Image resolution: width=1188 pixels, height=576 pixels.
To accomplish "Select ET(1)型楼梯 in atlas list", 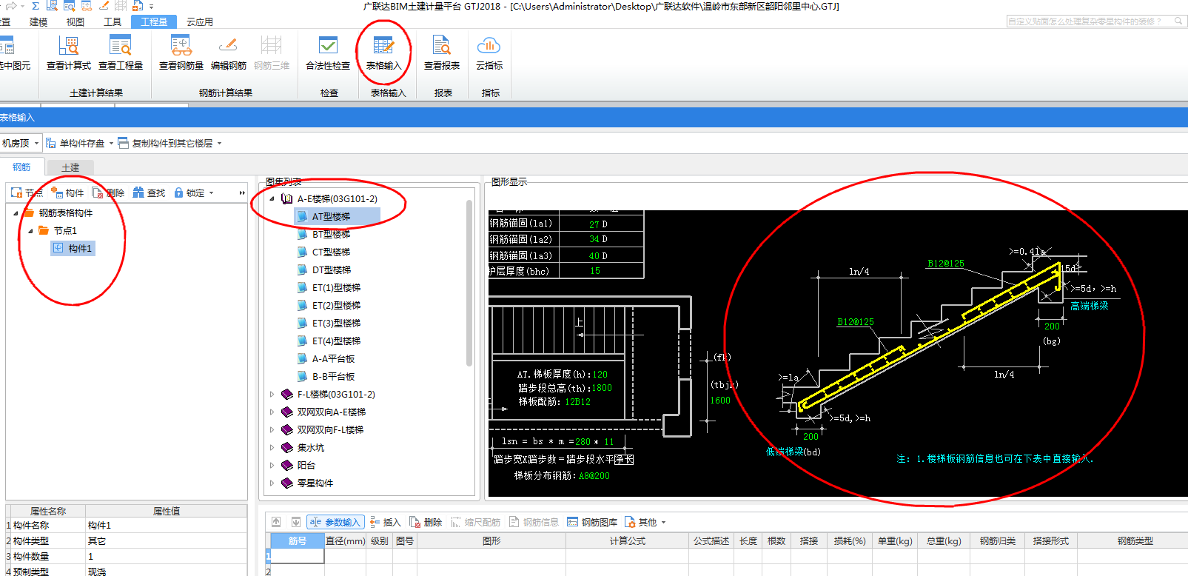I will (336, 288).
